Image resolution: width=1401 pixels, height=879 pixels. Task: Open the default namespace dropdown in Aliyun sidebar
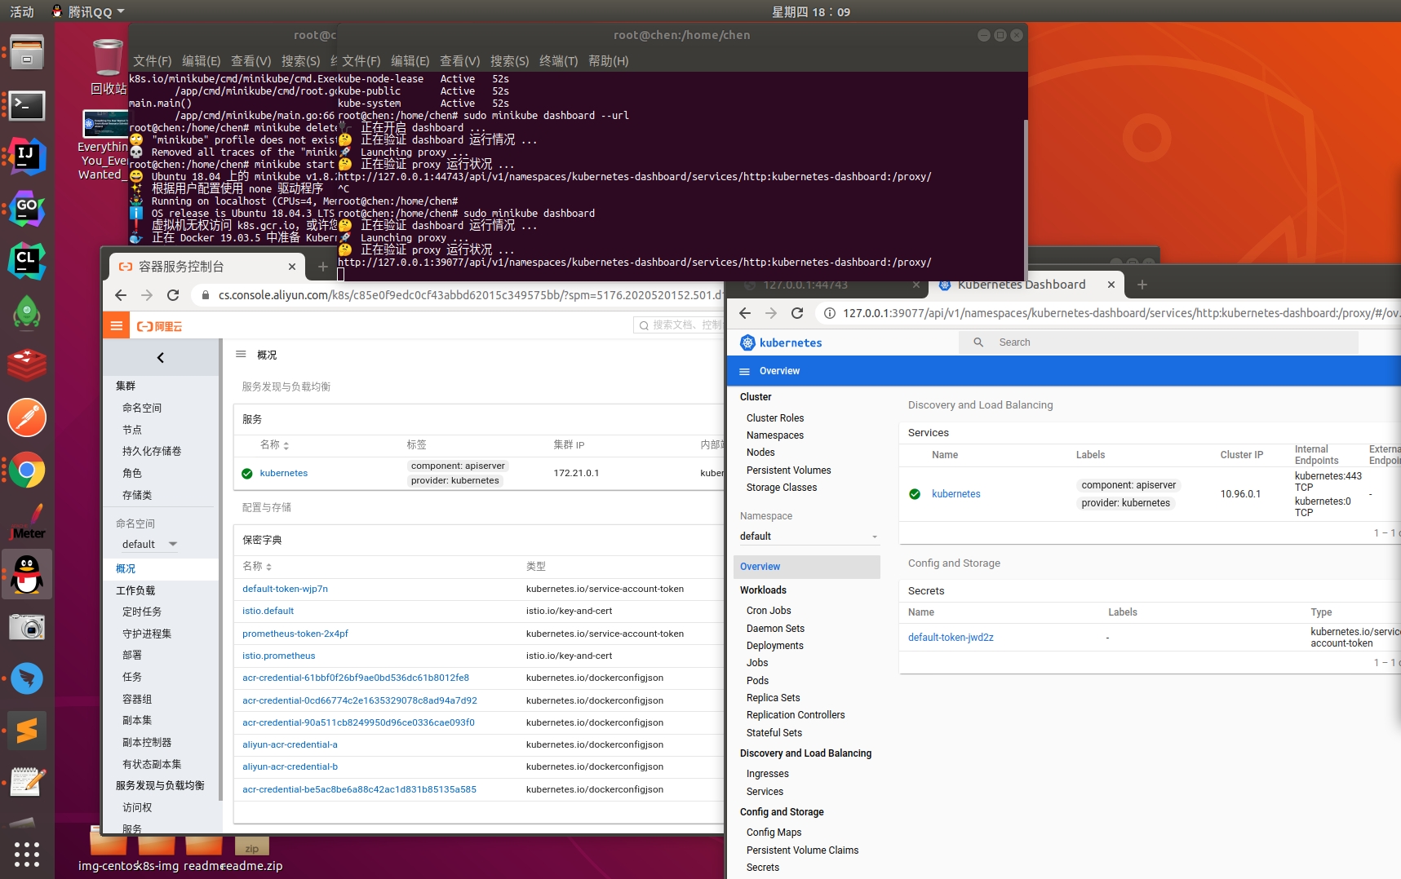pos(149,544)
